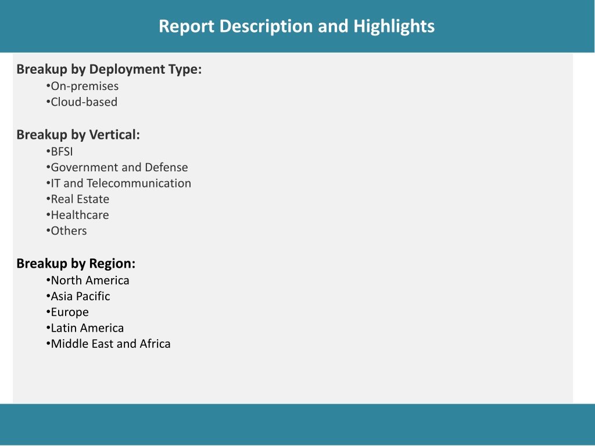Click the 'Report Description and Highlights' title
595x446 pixels.
(296, 27)
